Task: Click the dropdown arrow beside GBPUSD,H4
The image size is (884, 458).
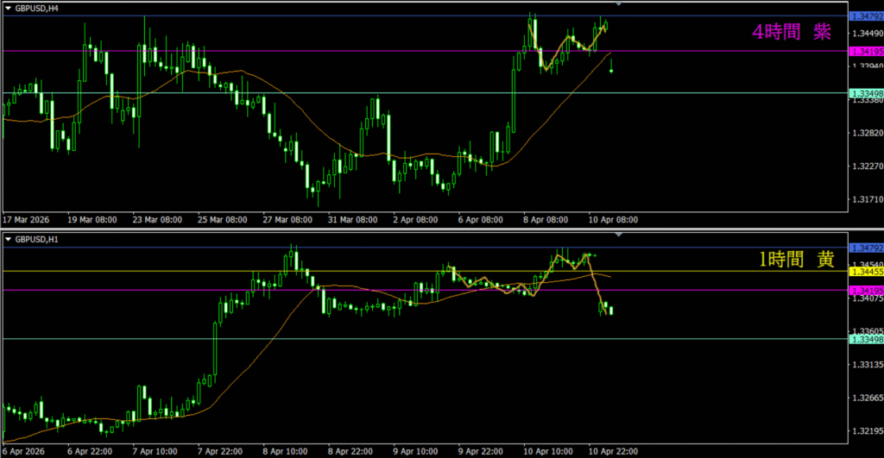Action: pos(9,7)
